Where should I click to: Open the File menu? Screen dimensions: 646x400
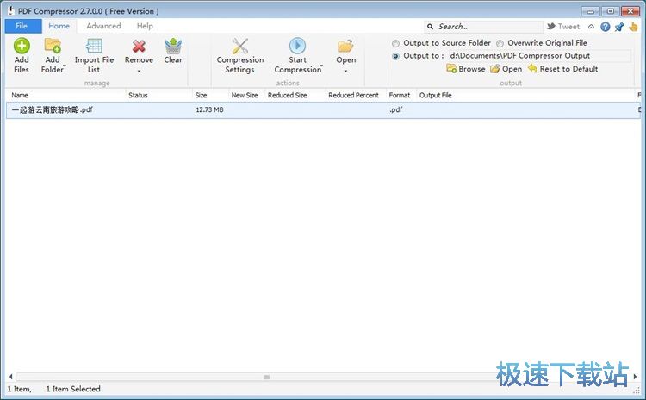click(x=22, y=26)
